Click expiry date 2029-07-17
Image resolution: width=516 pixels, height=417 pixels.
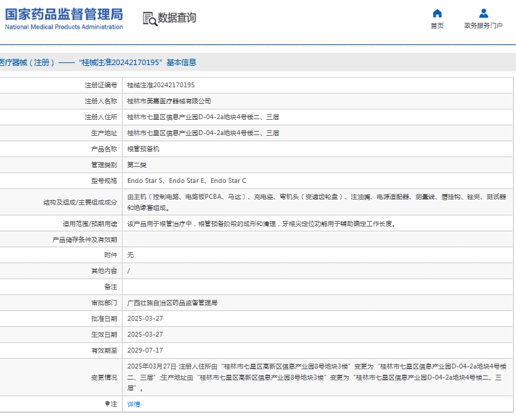pyautogui.click(x=145, y=351)
